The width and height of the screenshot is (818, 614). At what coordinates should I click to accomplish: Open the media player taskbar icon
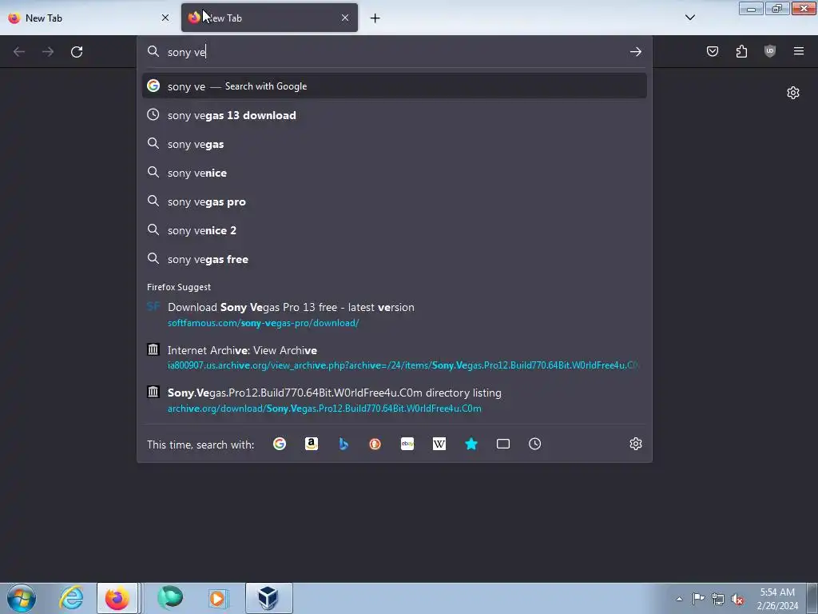pos(218,598)
